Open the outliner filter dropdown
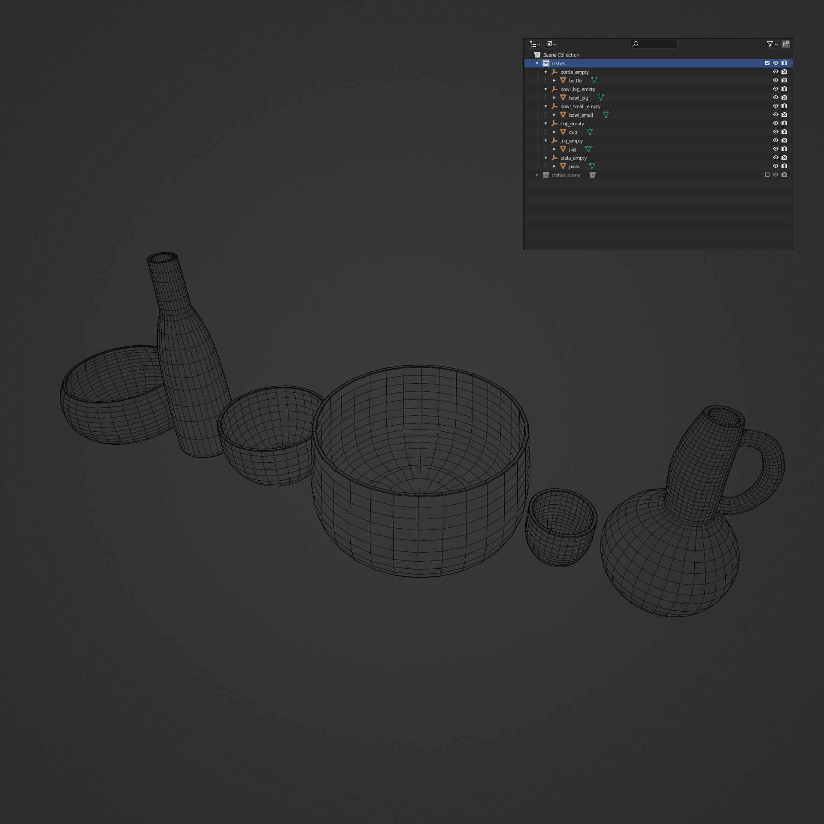 click(x=772, y=44)
